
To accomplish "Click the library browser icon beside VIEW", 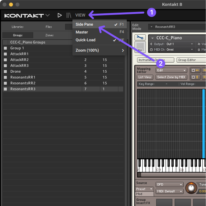I will 69,15.
